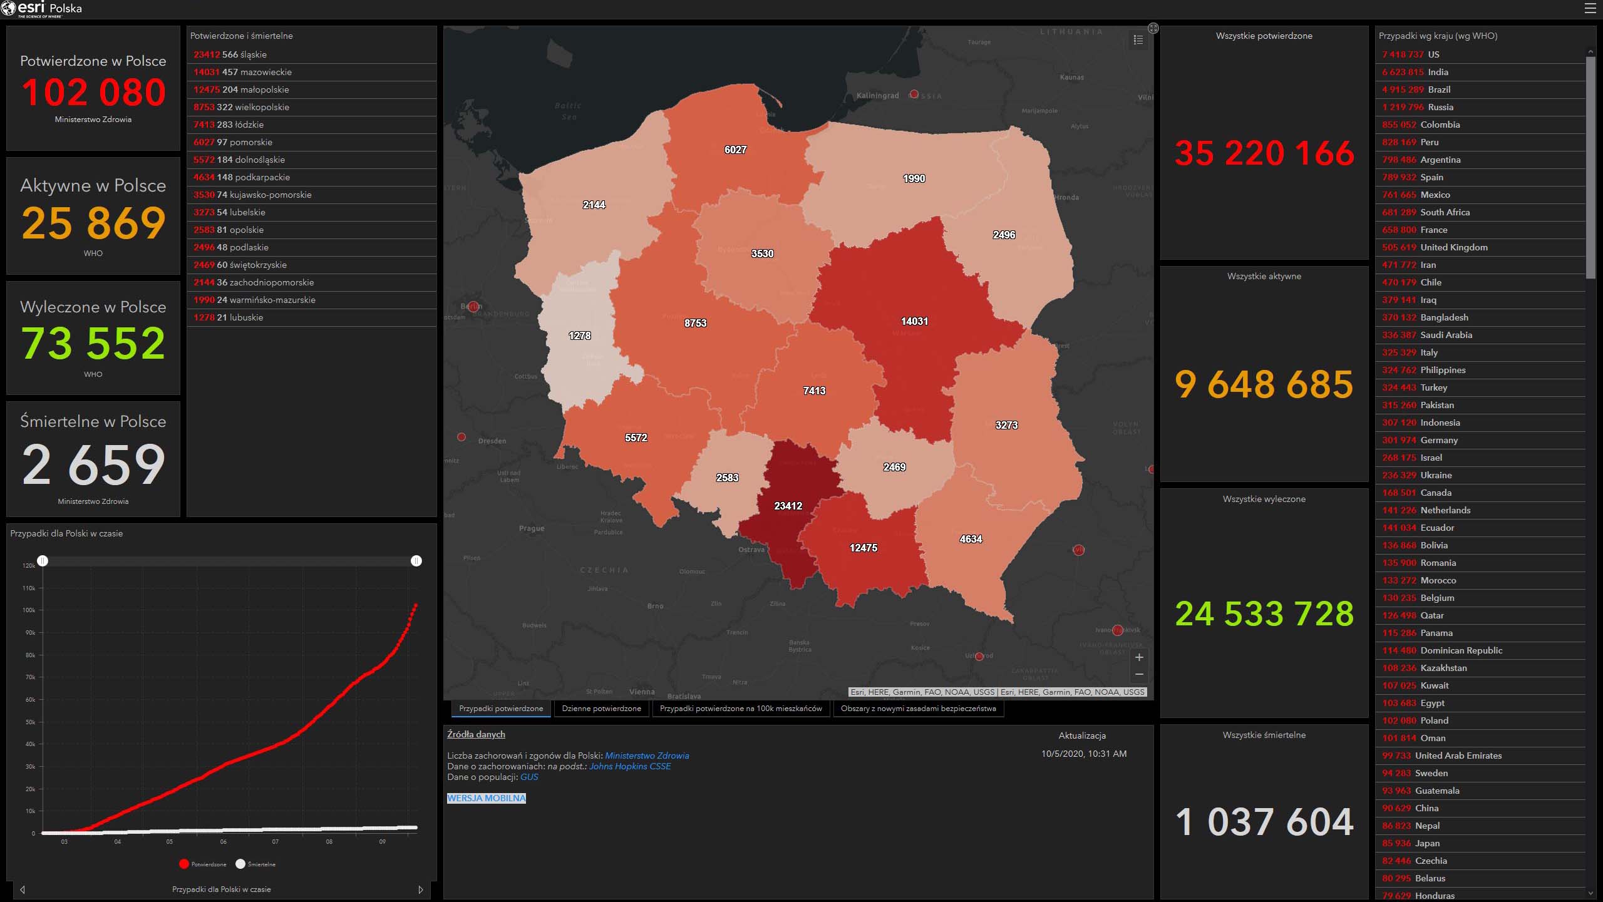Switch to Dzienne potwierdzone tab
1603x902 pixels.
(601, 709)
